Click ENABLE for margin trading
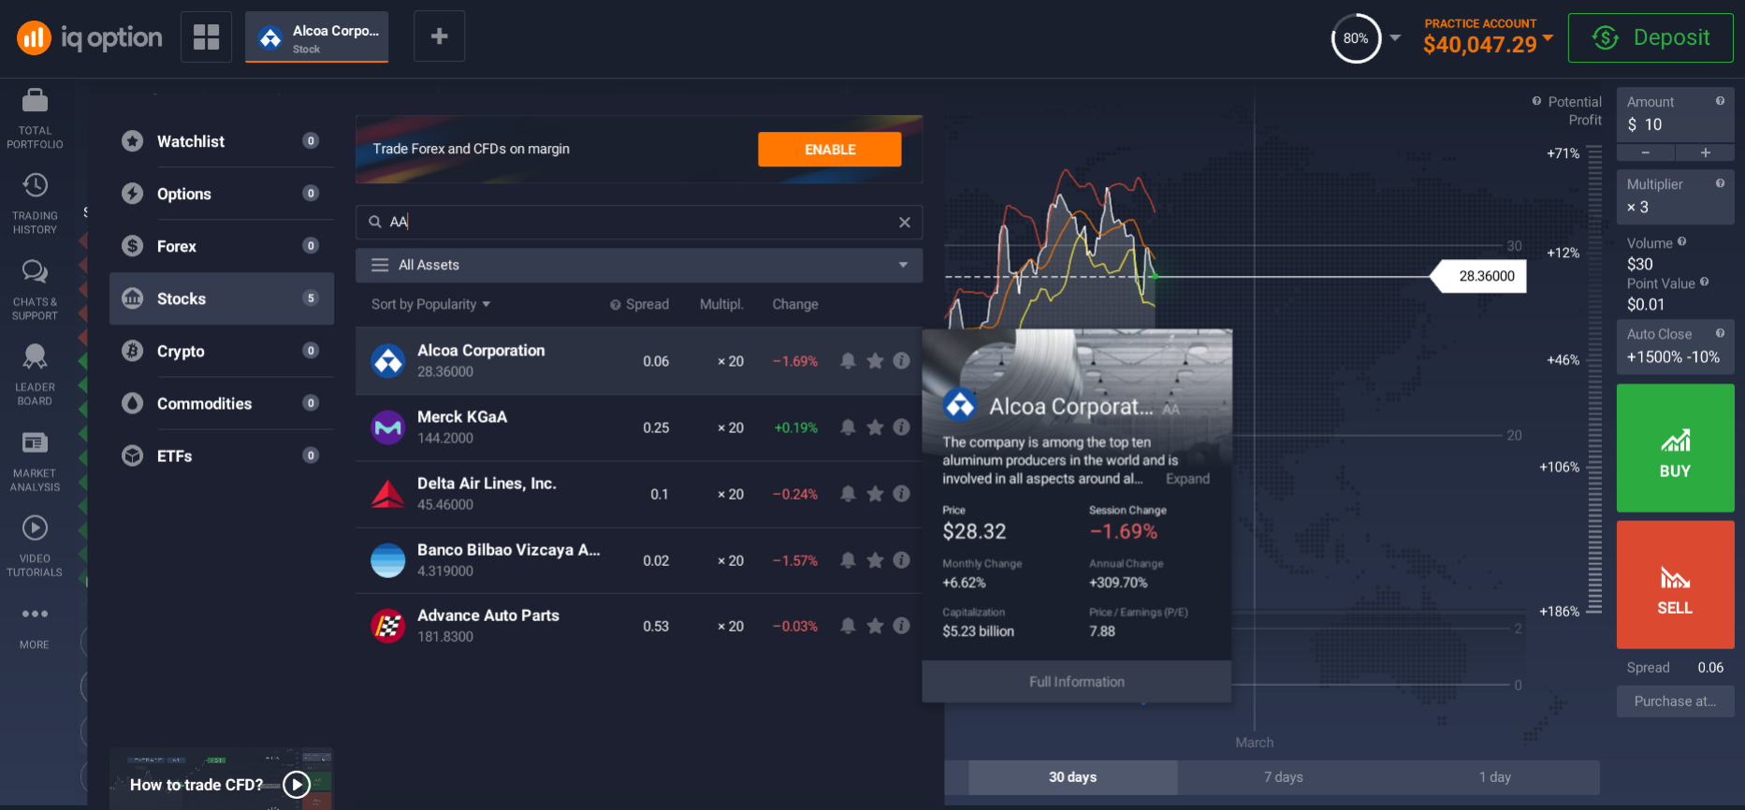 [830, 150]
